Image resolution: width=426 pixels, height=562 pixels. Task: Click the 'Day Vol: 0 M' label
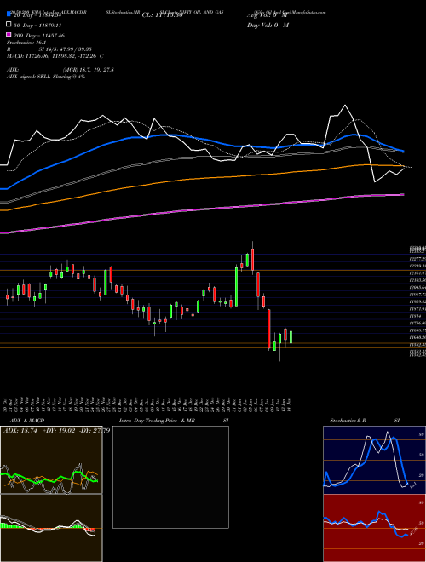268,25
